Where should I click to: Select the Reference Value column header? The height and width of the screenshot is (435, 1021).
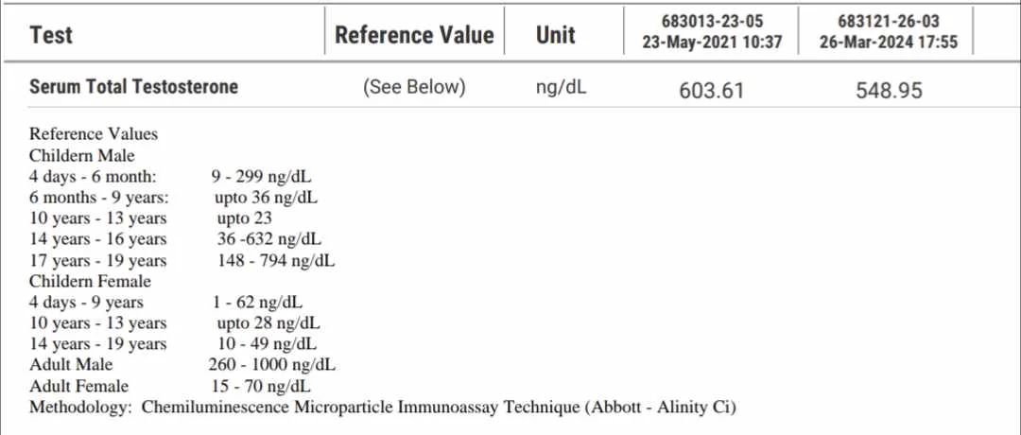[414, 35]
